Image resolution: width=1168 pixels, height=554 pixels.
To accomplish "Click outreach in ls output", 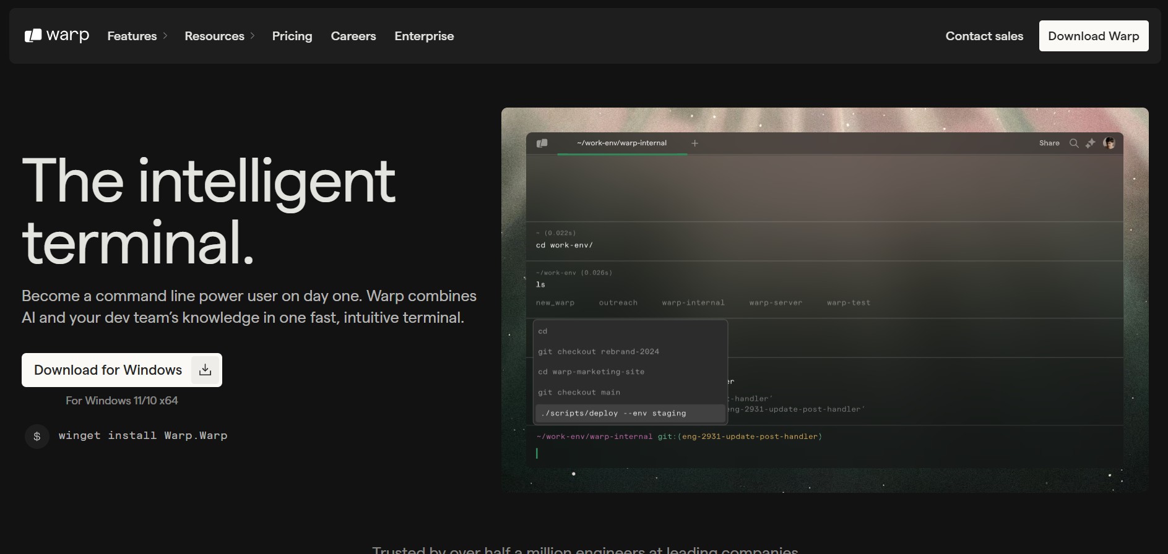I will (x=618, y=302).
